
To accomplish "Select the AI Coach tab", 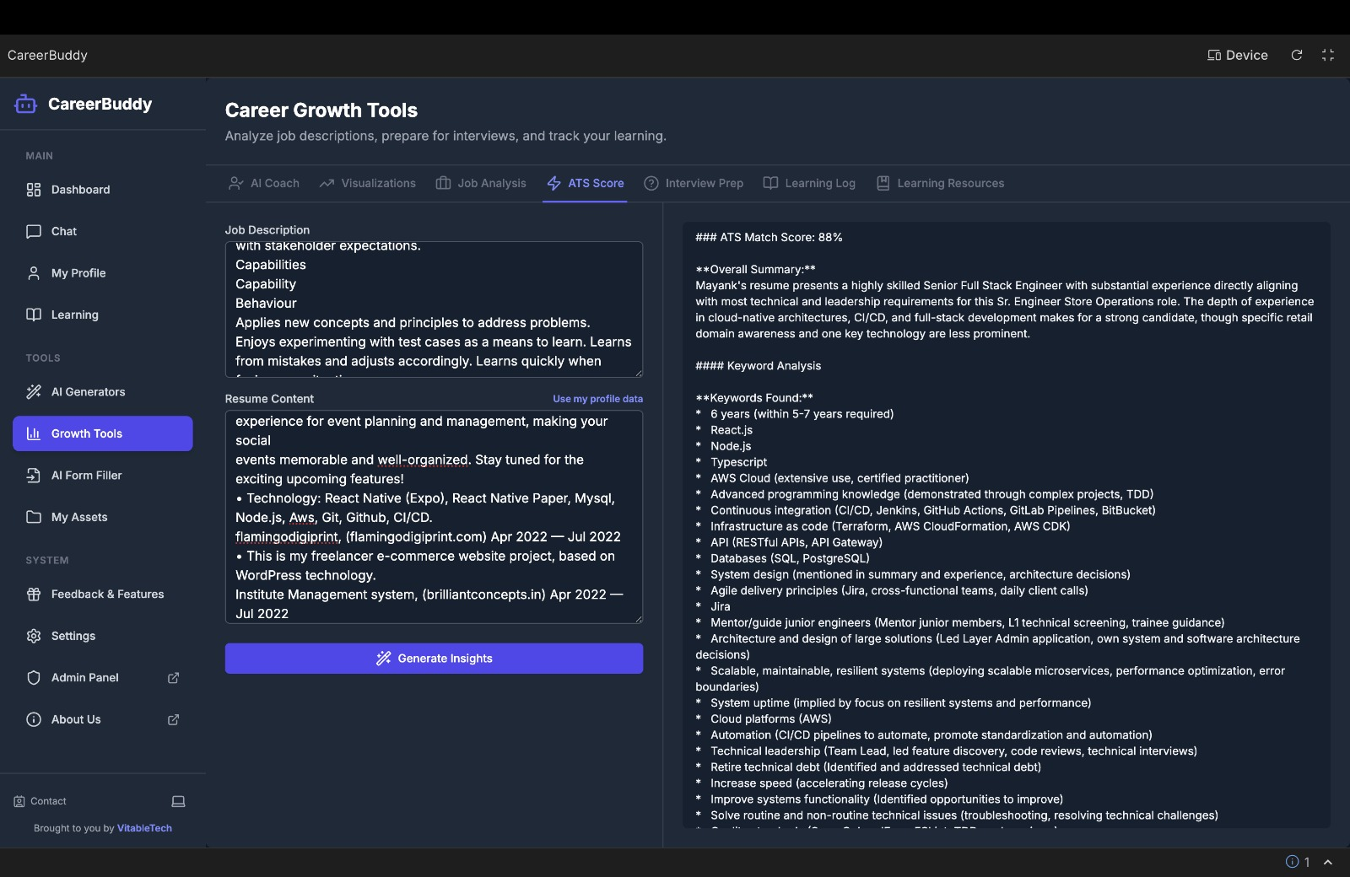I will [x=264, y=183].
